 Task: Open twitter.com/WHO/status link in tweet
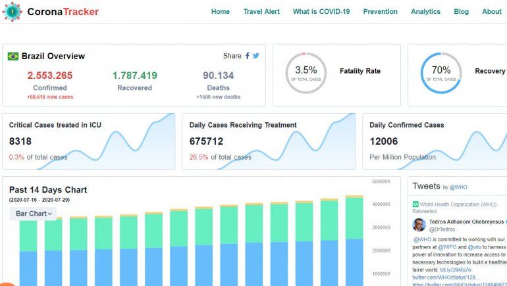(446, 277)
